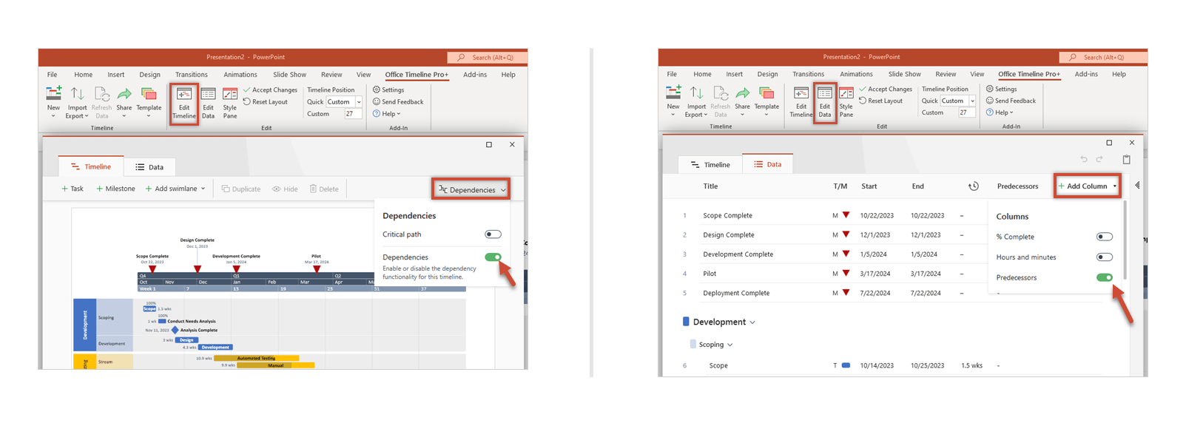Viewport: 1186px width, 426px height.
Task: Enable the Hours and minutes toggle
Action: (1104, 257)
